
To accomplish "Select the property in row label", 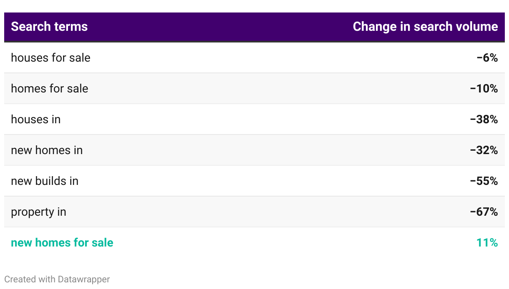I will (x=38, y=212).
